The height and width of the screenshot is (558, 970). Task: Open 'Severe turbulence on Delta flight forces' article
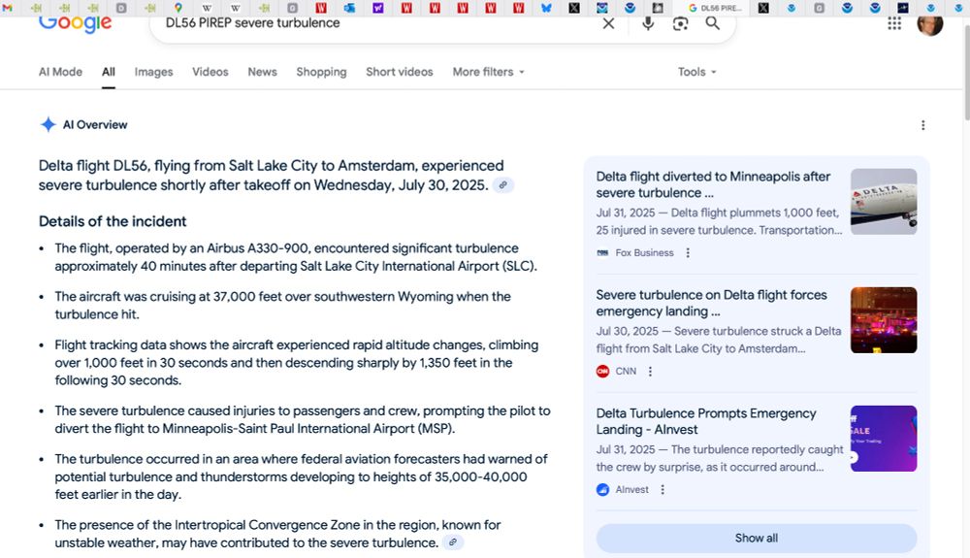711,303
